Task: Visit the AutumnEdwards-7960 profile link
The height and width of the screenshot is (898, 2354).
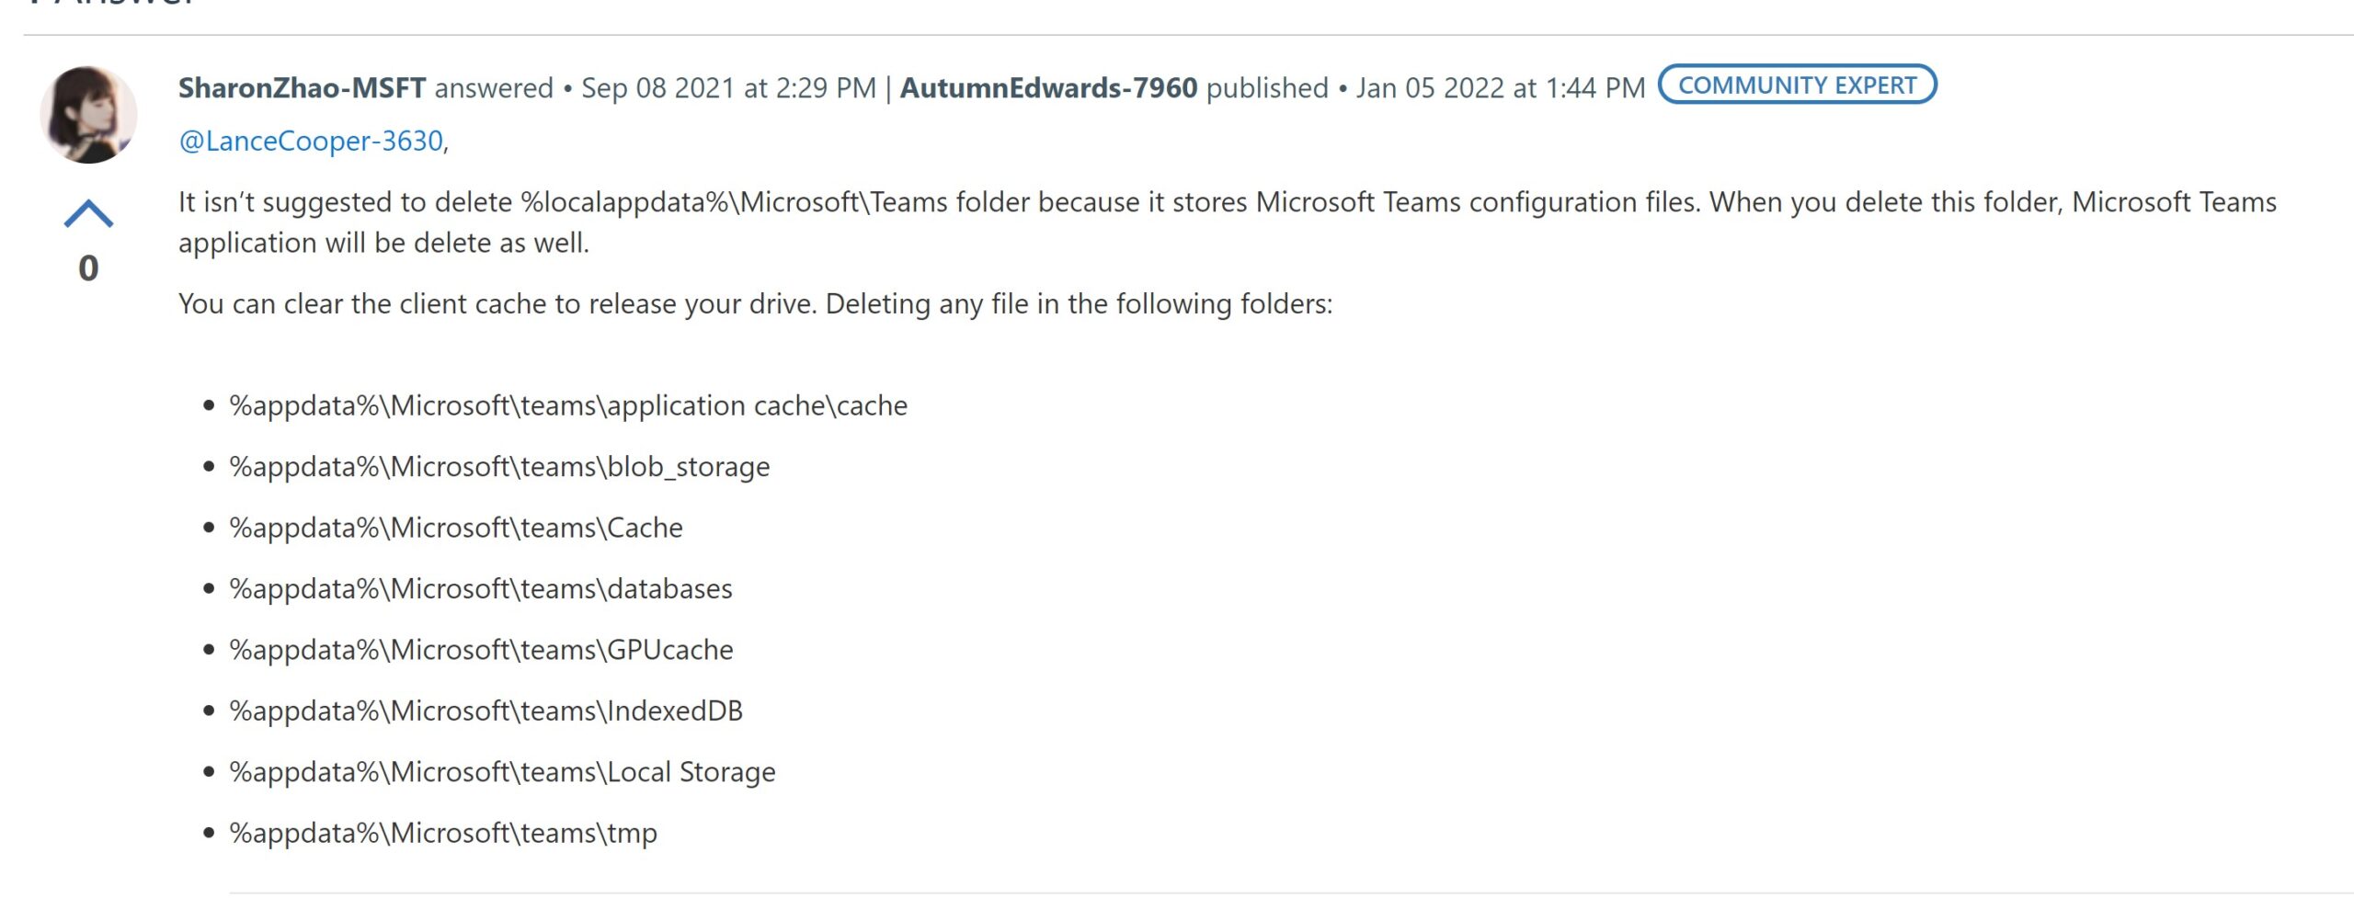Action: tap(1048, 88)
